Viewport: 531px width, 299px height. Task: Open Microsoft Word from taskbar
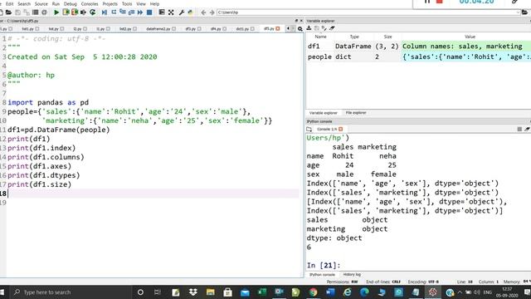330,292
